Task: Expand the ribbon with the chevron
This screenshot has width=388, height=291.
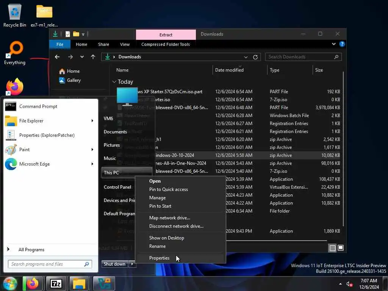Action: coord(333,44)
